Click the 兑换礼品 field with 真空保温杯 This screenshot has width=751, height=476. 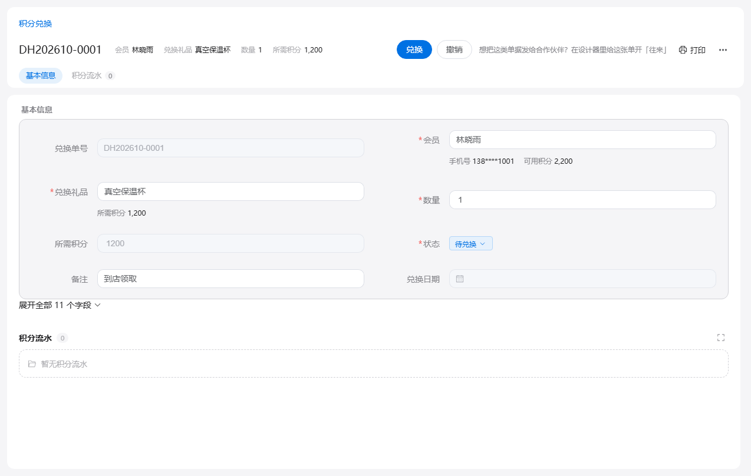pos(230,191)
